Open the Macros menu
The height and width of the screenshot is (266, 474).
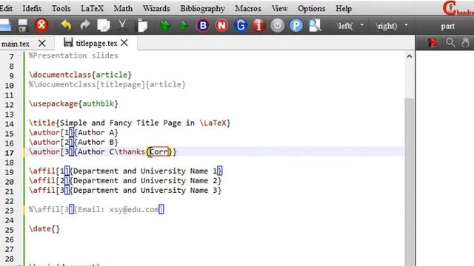(248, 8)
